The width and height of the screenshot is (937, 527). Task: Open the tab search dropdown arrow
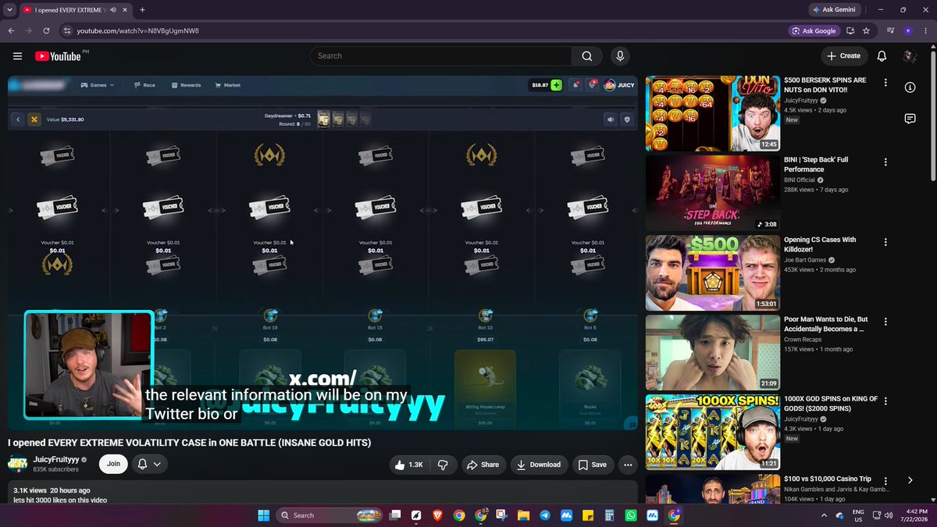click(9, 10)
